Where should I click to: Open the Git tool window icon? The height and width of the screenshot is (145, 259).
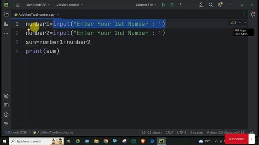tap(6, 124)
